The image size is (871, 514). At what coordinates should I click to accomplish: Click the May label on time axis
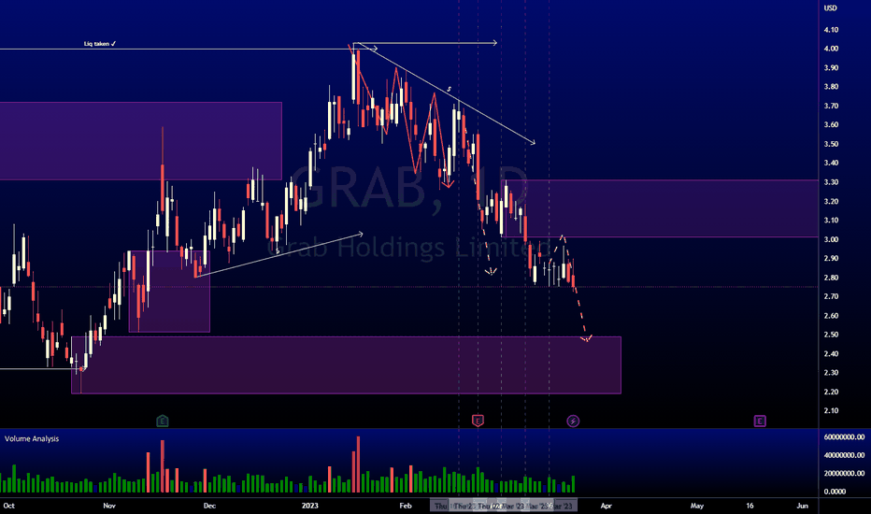[x=697, y=506]
